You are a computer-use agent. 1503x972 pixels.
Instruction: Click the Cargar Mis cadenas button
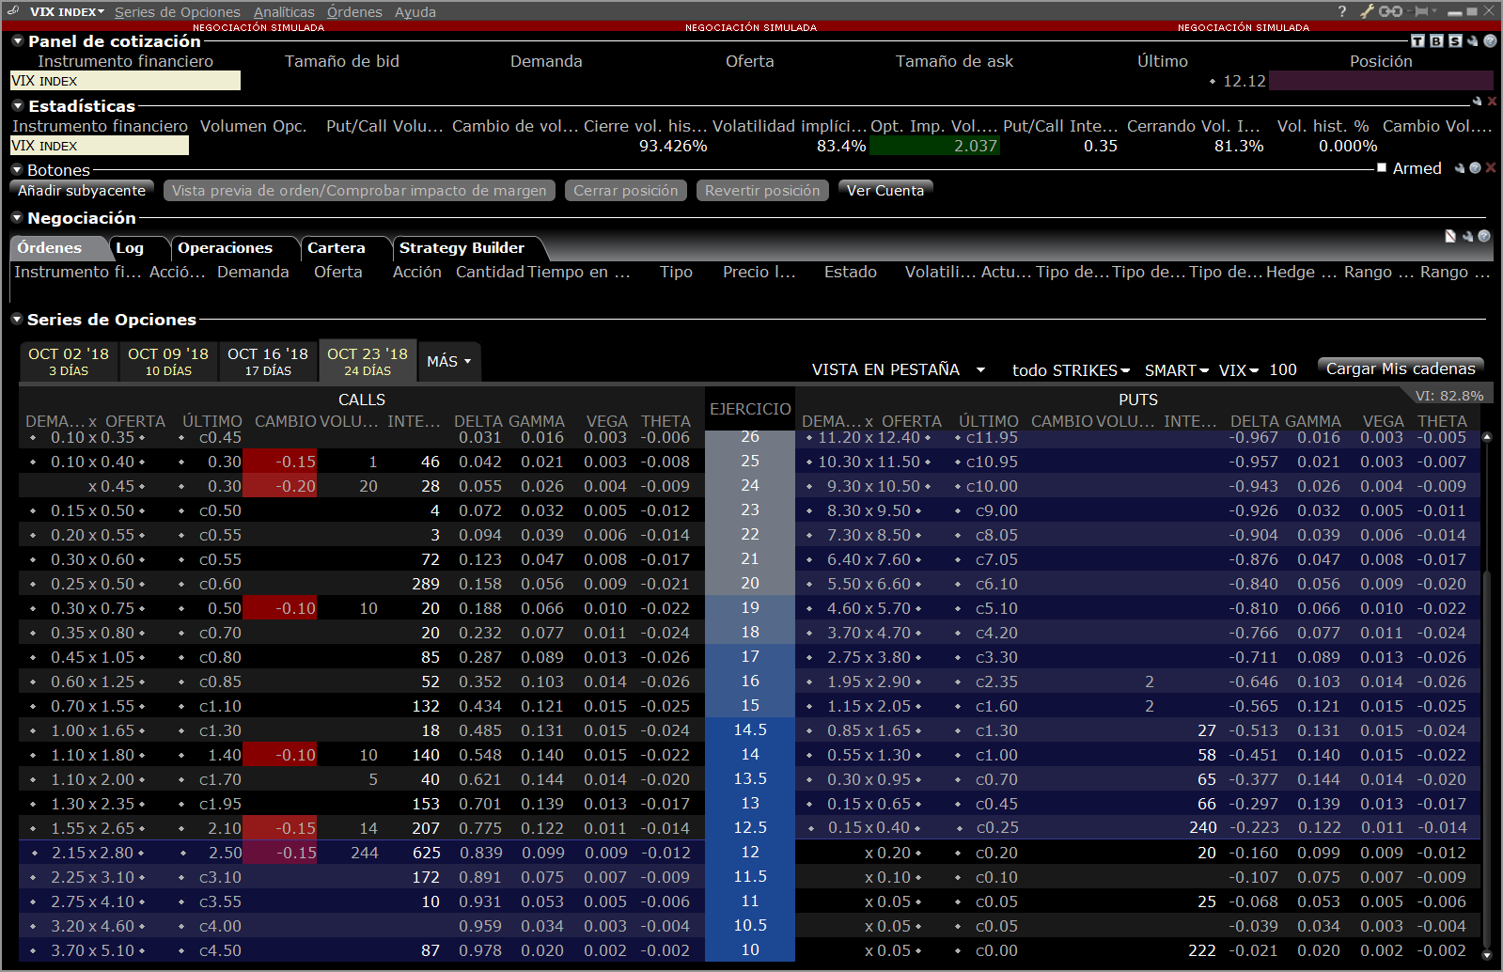point(1401,368)
